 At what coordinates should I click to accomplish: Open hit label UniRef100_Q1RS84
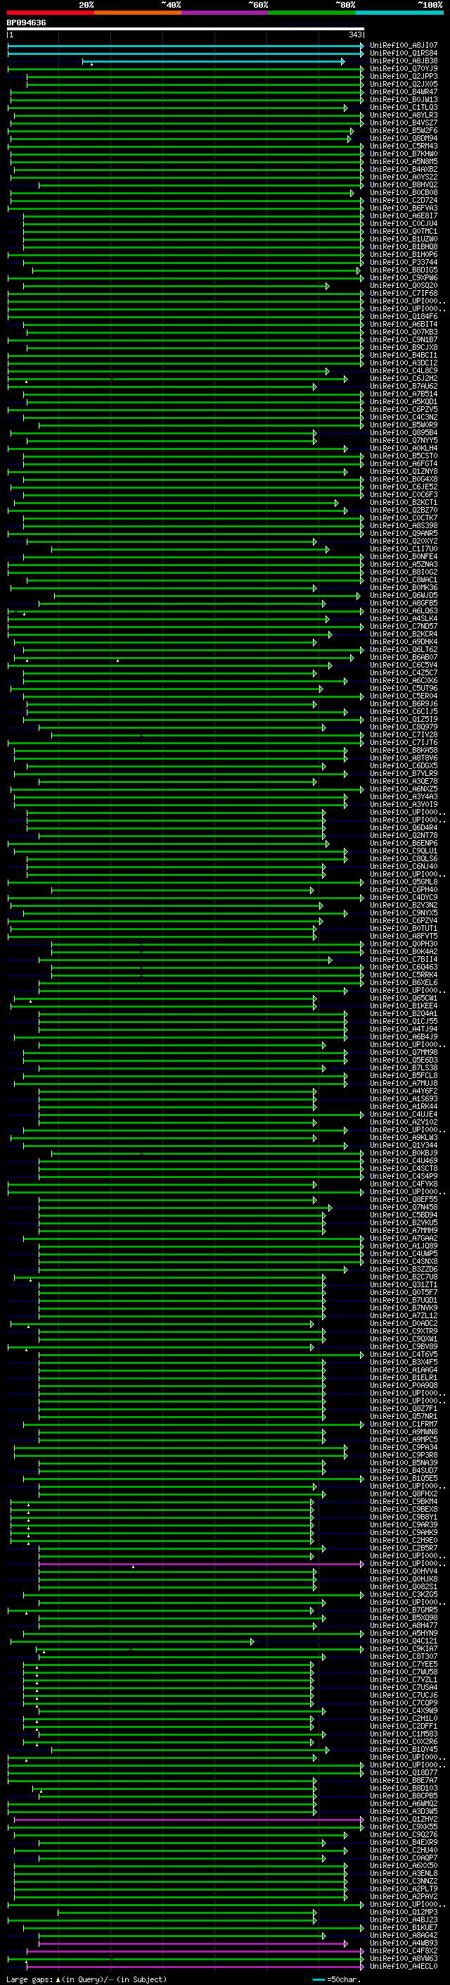(x=403, y=54)
